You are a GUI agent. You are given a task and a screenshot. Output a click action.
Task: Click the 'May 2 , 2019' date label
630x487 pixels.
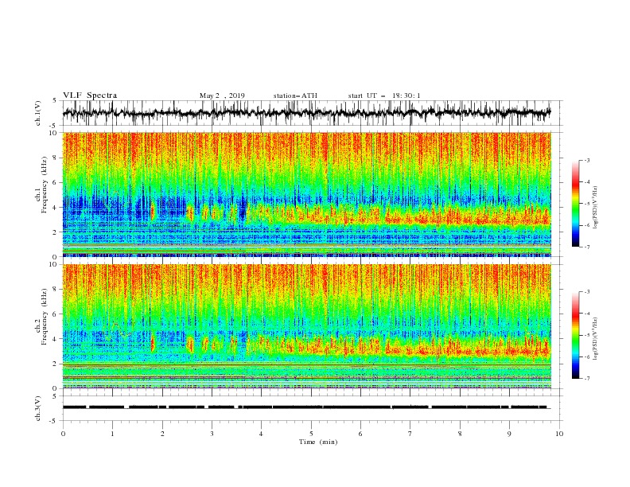[x=222, y=95]
